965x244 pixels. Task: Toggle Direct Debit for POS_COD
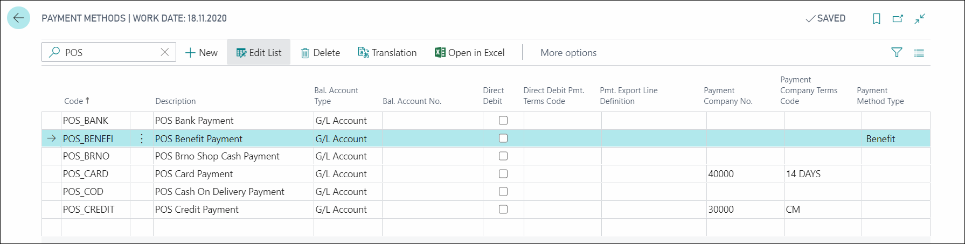[503, 192]
